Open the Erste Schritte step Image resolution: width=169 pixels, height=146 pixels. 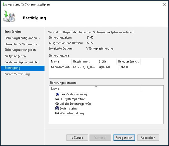(x=13, y=32)
